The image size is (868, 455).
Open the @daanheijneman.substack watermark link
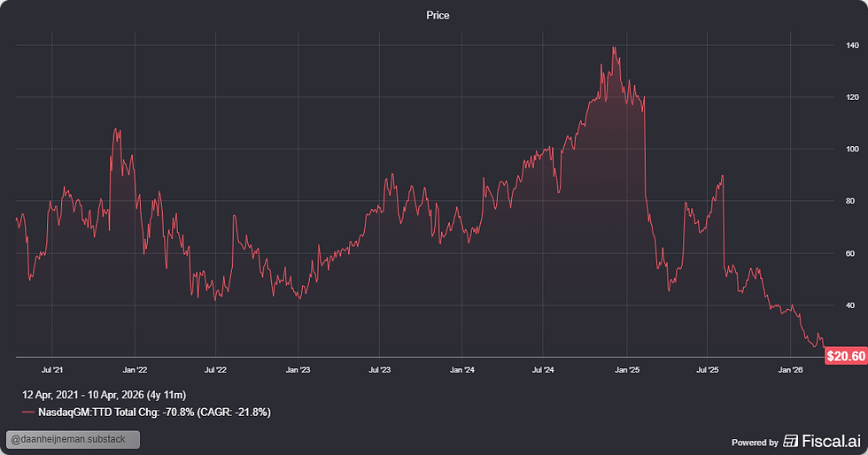click(73, 439)
